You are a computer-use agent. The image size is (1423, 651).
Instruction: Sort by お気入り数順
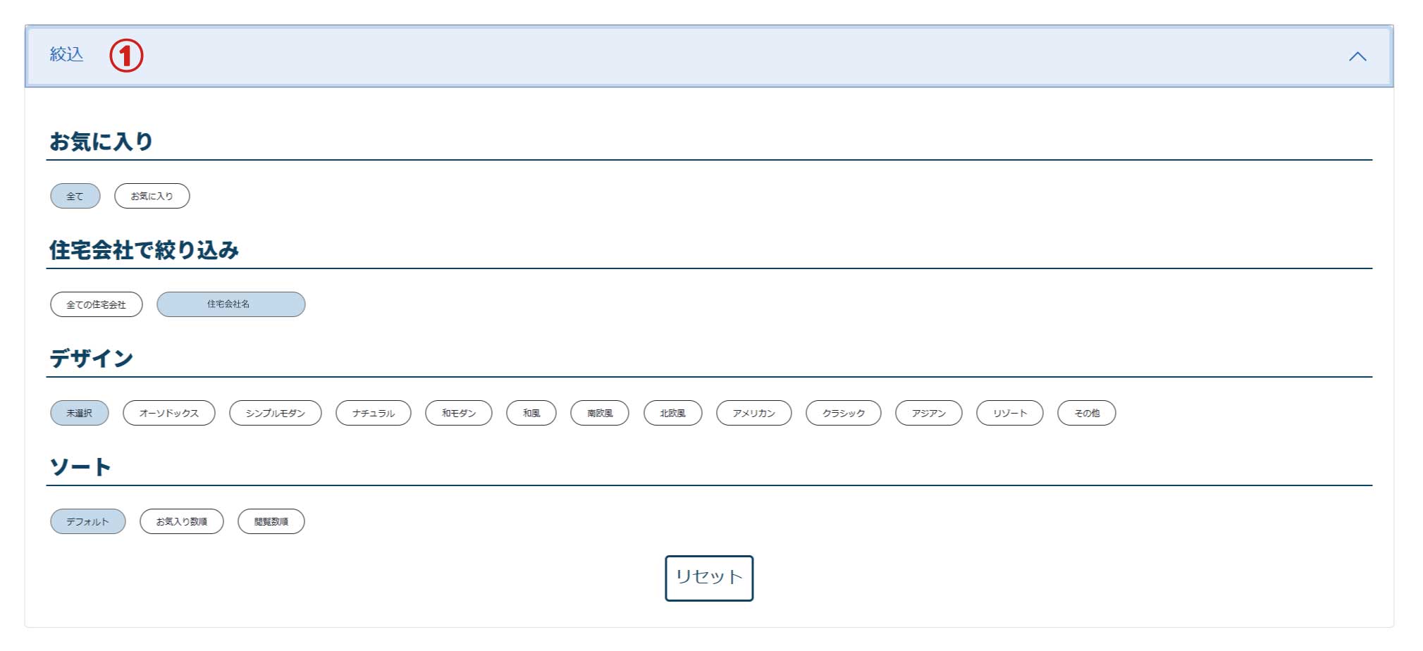(x=181, y=522)
